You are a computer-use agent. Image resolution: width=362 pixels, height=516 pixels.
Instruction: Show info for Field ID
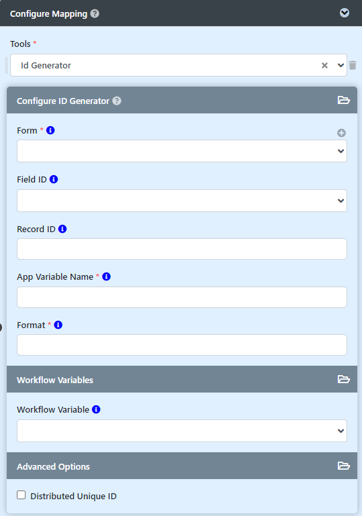tap(54, 179)
